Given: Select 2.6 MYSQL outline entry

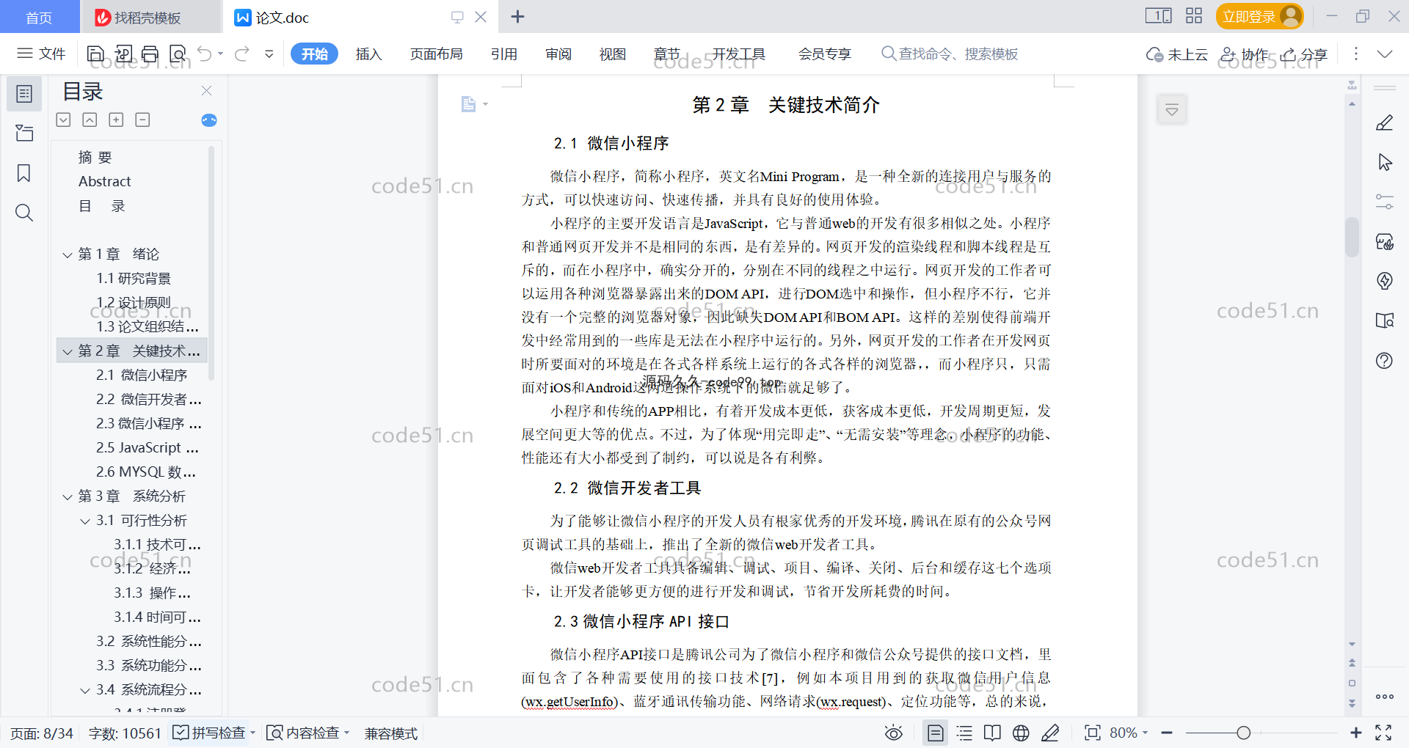Looking at the screenshot, I should pos(146,472).
